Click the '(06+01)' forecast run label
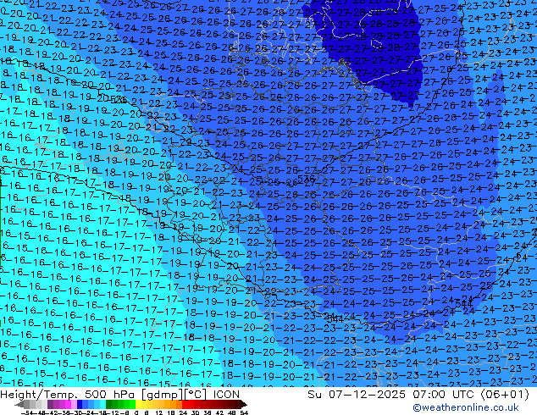This screenshot has width=537, height=415. tap(505, 395)
